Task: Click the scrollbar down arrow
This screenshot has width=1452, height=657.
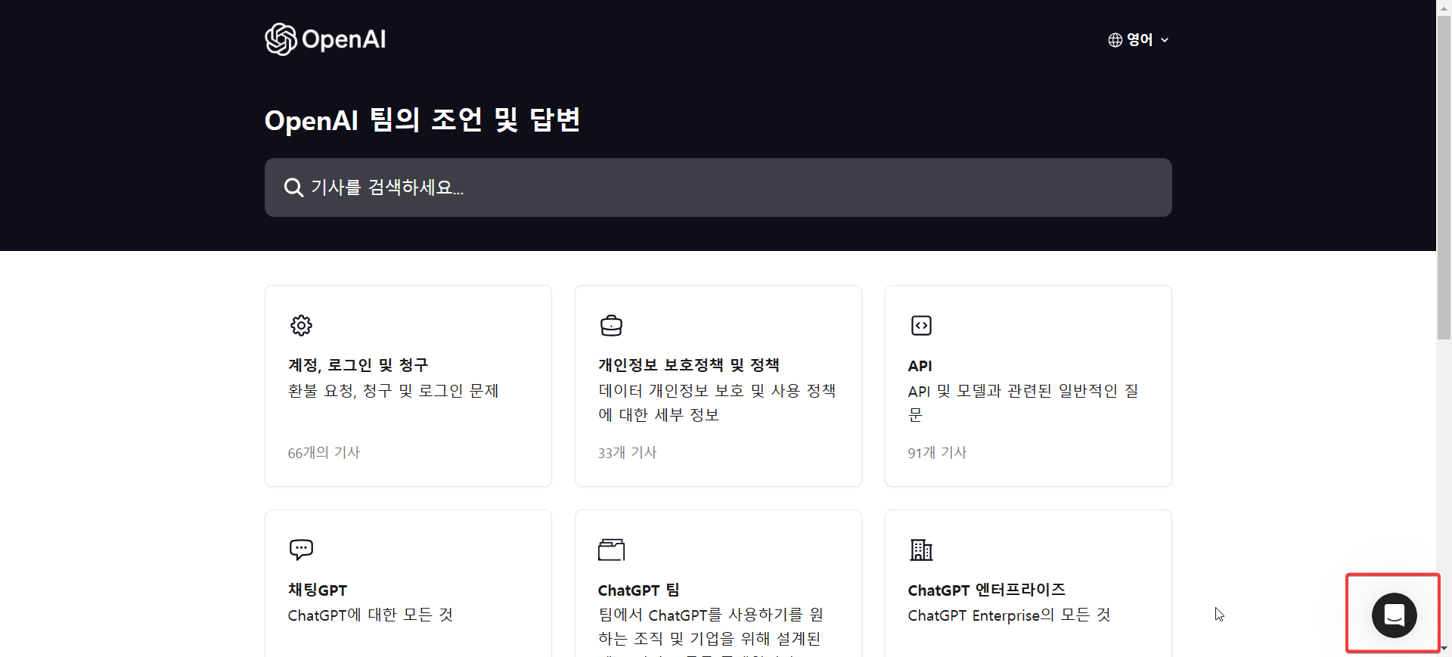Action: point(1444,649)
